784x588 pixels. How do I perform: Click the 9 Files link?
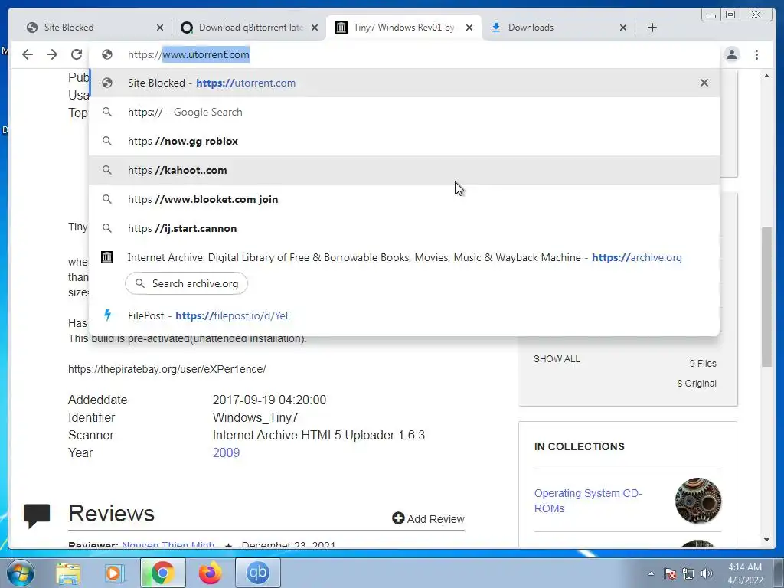(x=703, y=364)
